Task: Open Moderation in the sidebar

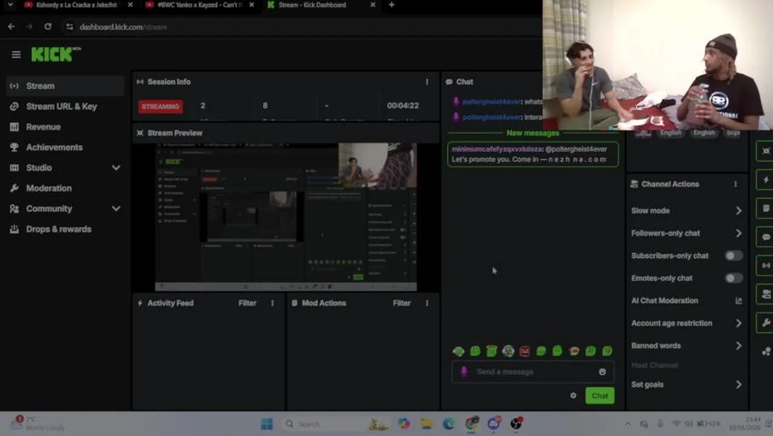Action: tap(65, 188)
